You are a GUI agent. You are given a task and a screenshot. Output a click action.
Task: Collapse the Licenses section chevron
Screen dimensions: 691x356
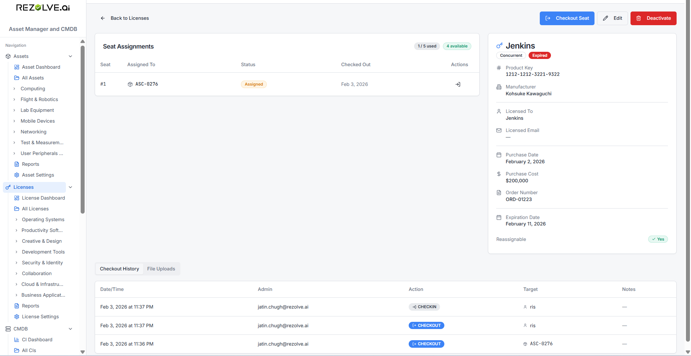71,187
